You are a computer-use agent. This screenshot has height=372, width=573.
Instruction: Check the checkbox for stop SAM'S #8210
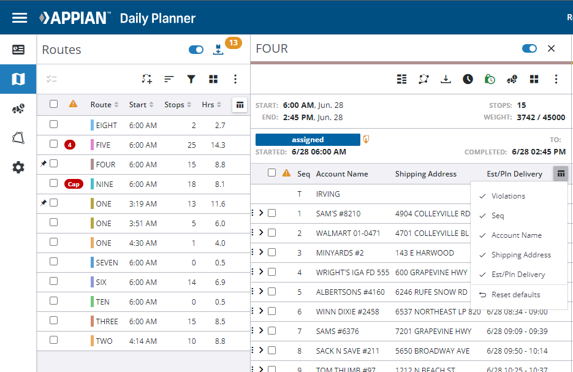click(x=272, y=213)
